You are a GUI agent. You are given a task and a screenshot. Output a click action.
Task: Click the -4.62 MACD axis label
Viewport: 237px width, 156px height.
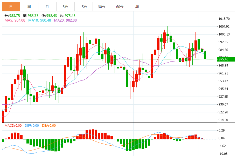(222, 146)
